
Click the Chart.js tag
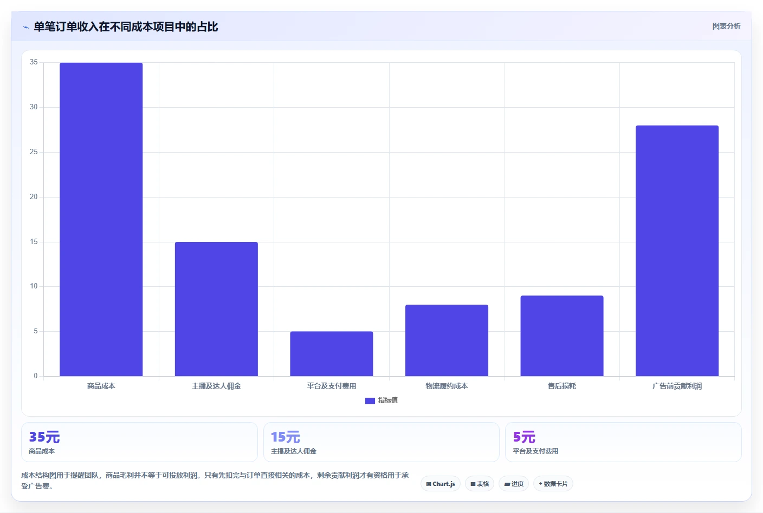pyautogui.click(x=441, y=484)
